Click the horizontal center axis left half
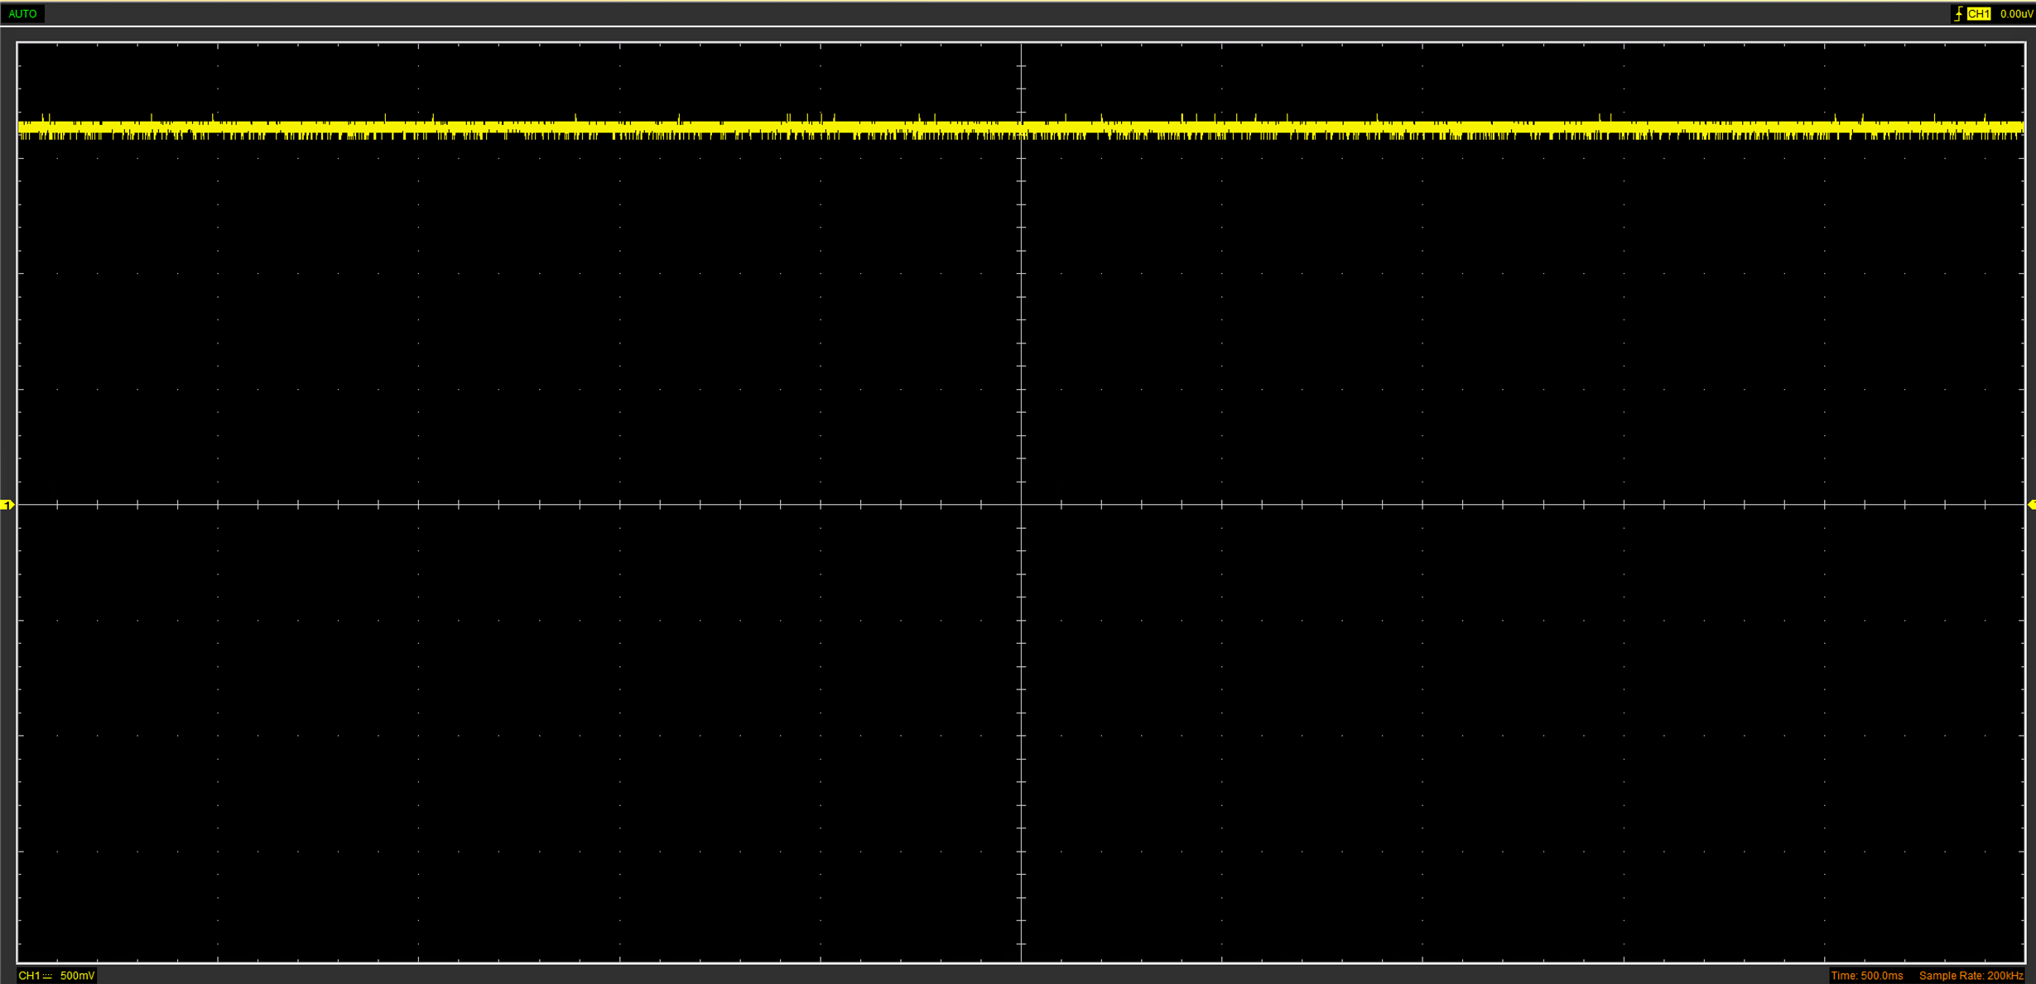 [513, 504]
